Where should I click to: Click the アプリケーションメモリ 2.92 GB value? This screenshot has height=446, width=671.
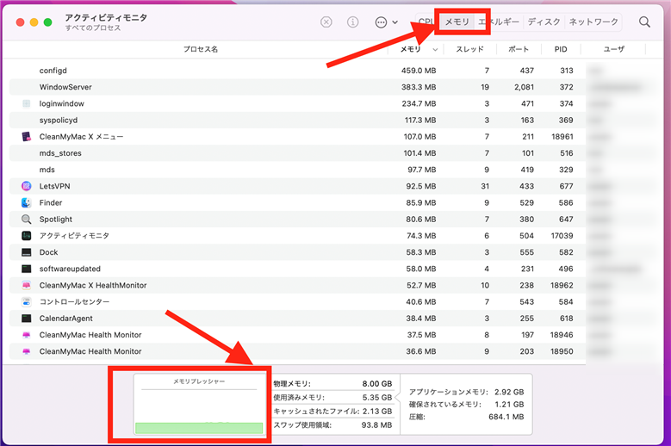[509, 392]
